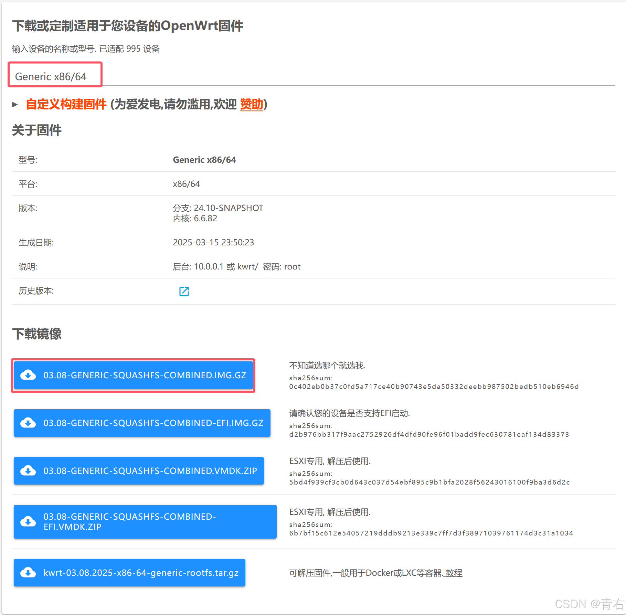Download 03.08-GENERIC-SQUASHFS-COMBINED.VMDK.ZIP
Image resolution: width=626 pixels, height=615 pixels.
pos(139,471)
